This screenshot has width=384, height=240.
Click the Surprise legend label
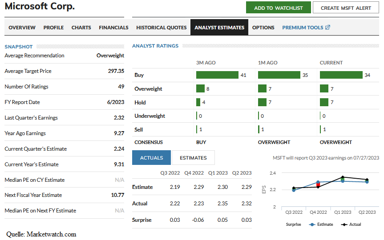(293, 224)
